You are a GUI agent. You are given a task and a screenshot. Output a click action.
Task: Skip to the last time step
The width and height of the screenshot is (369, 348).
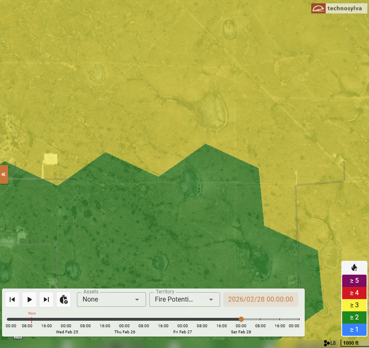click(46, 300)
